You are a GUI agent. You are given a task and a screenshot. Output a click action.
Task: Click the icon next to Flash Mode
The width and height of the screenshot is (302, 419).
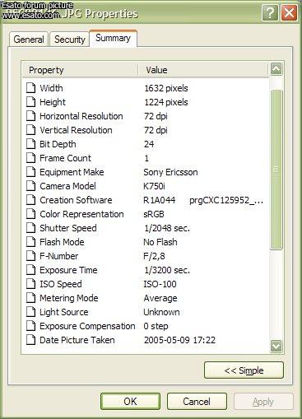30,242
